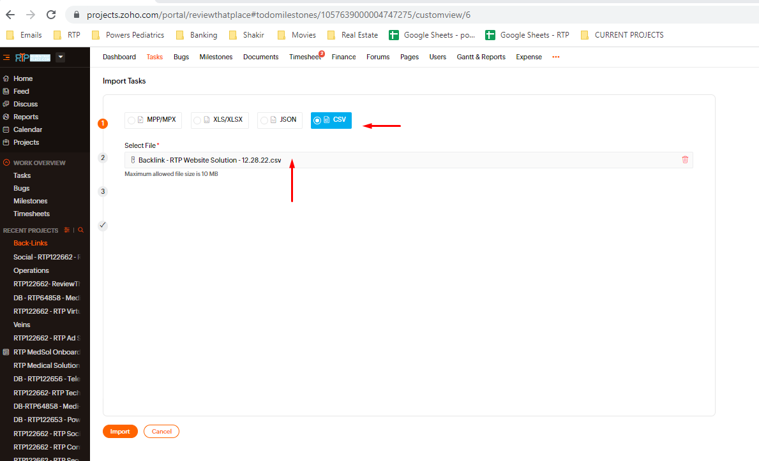Switch to Gantt & Reports tab
The height and width of the screenshot is (461, 759).
click(481, 57)
